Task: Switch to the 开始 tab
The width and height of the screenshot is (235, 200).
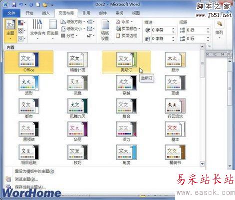Action: (29, 13)
